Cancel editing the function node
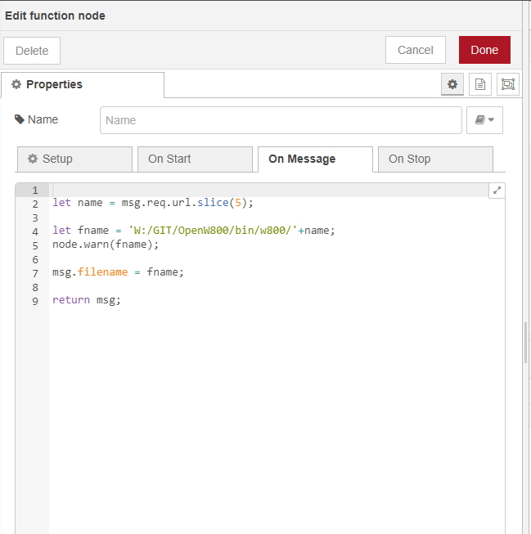The image size is (531, 534). 415,50
